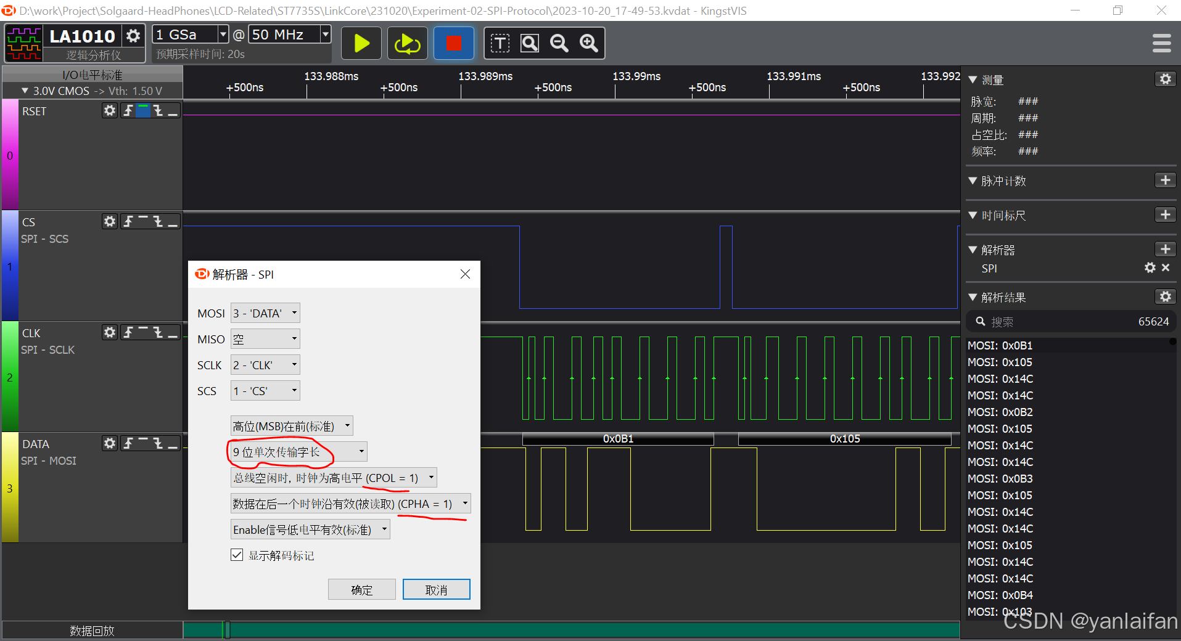Open the CPHA clock phase dropdown
Image resolution: width=1181 pixels, height=641 pixels.
tap(351, 504)
